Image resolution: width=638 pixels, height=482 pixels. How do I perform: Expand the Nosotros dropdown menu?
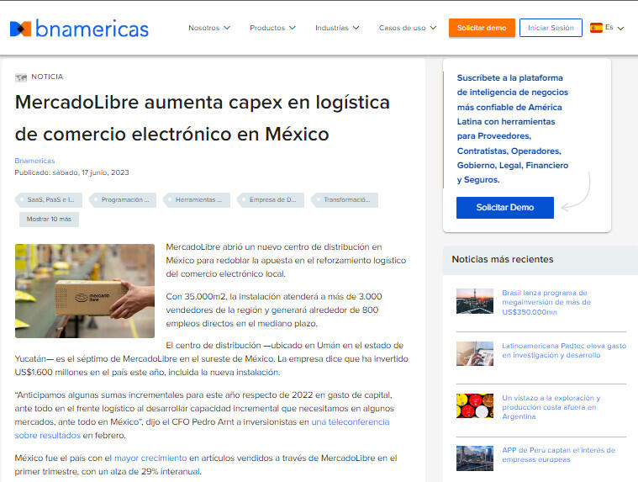click(209, 28)
